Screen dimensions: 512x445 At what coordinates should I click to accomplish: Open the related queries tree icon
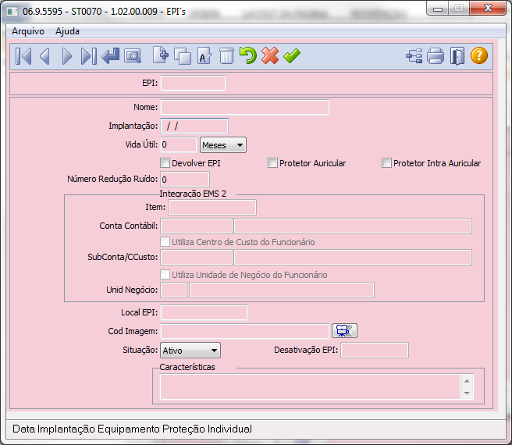point(414,56)
